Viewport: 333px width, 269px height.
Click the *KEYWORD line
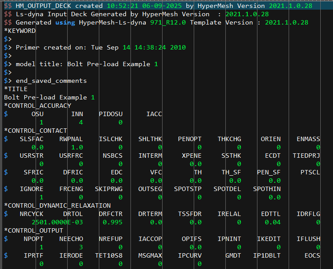20,31
